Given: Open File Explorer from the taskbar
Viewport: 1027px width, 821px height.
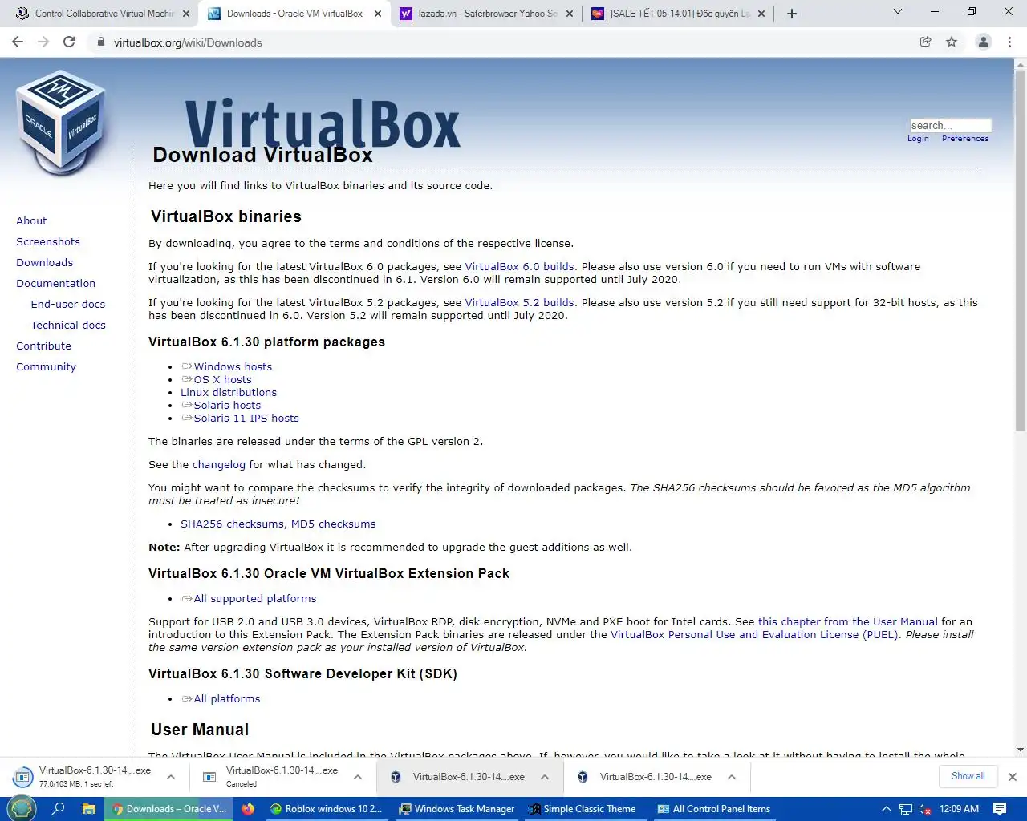Looking at the screenshot, I should (89, 809).
